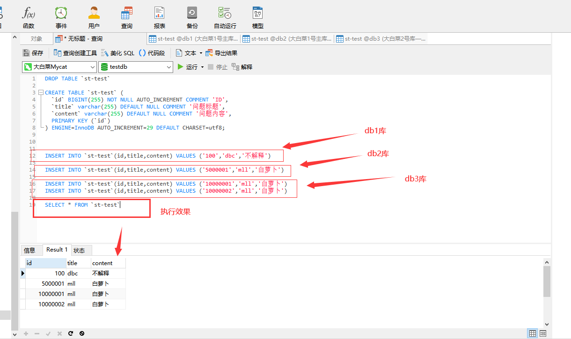Open the 函数 (Function) toolbar icon
The image size is (571, 339).
pyautogui.click(x=29, y=18)
